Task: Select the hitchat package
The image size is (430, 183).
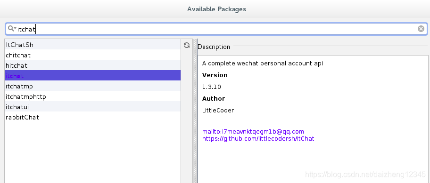Action: [93, 65]
